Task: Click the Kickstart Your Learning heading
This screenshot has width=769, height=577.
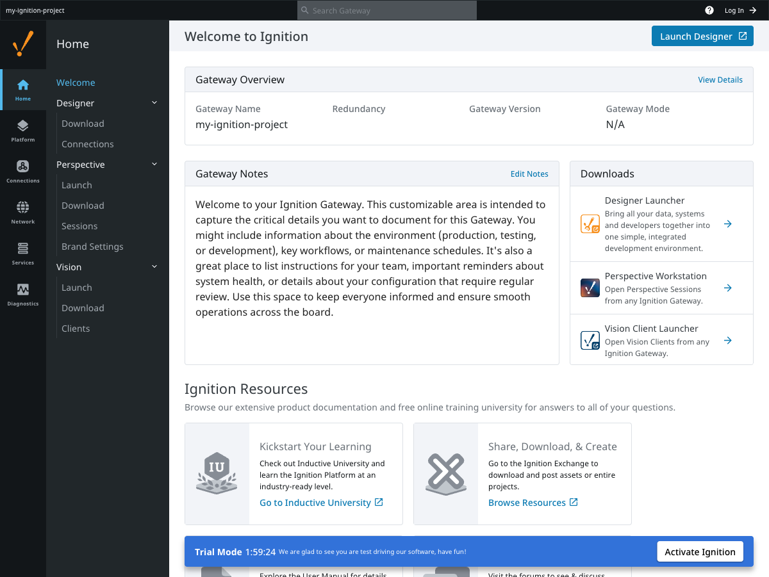Action: coord(315,446)
